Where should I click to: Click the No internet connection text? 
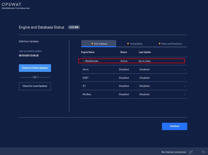click(174, 152)
